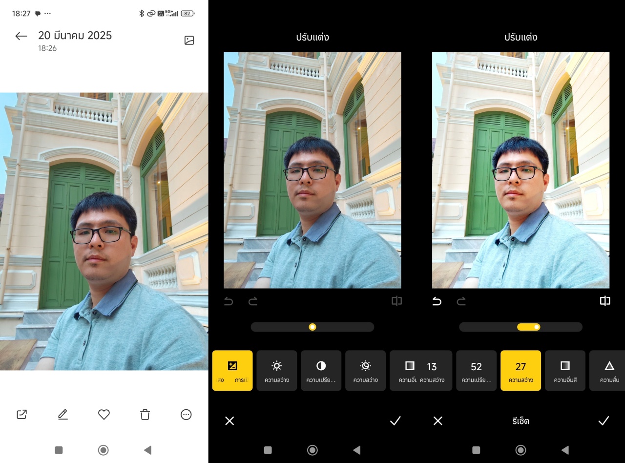
Task: Cancel editing with X beside รีเซ็ต
Action: click(438, 421)
